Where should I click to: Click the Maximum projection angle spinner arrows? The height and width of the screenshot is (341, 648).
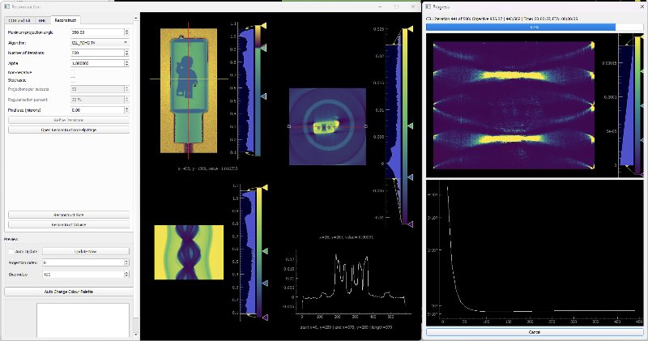click(126, 32)
